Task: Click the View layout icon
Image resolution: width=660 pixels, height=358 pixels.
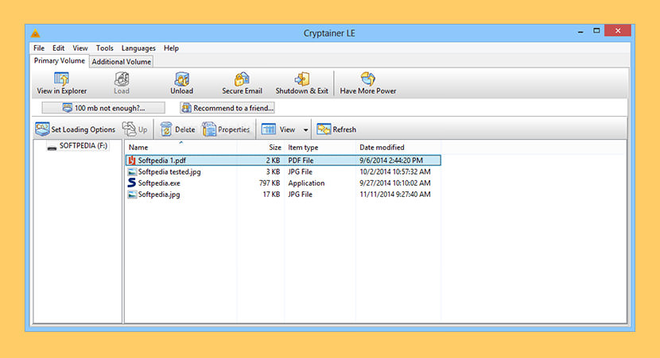Action: tap(269, 129)
